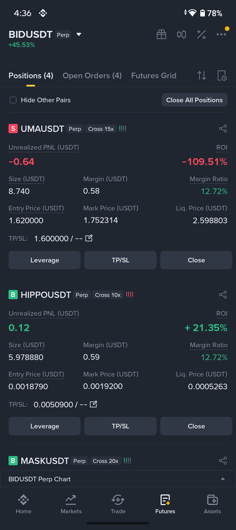This screenshot has height=530, width=236.
Task: Open Trade in bottom navigation
Action: pos(118,504)
